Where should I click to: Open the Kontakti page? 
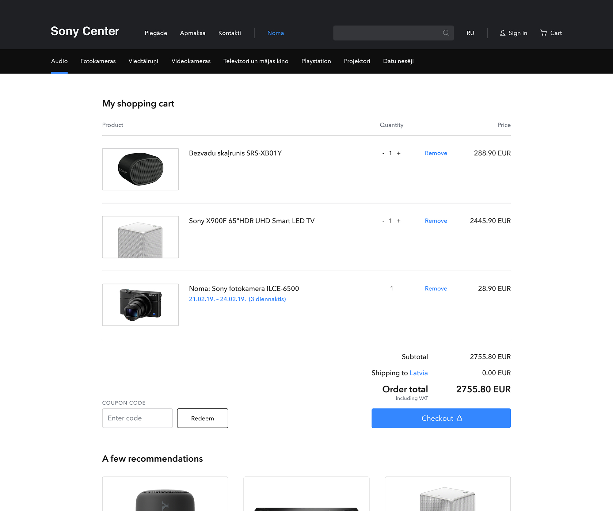[x=230, y=33]
